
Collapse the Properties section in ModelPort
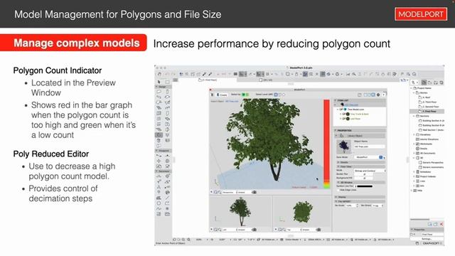tap(336, 131)
